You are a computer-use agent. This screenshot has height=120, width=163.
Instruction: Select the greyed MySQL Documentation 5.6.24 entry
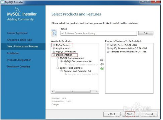83,65
